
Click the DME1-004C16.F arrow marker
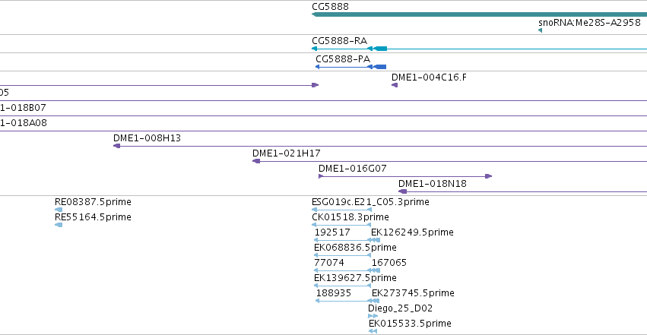click(395, 85)
